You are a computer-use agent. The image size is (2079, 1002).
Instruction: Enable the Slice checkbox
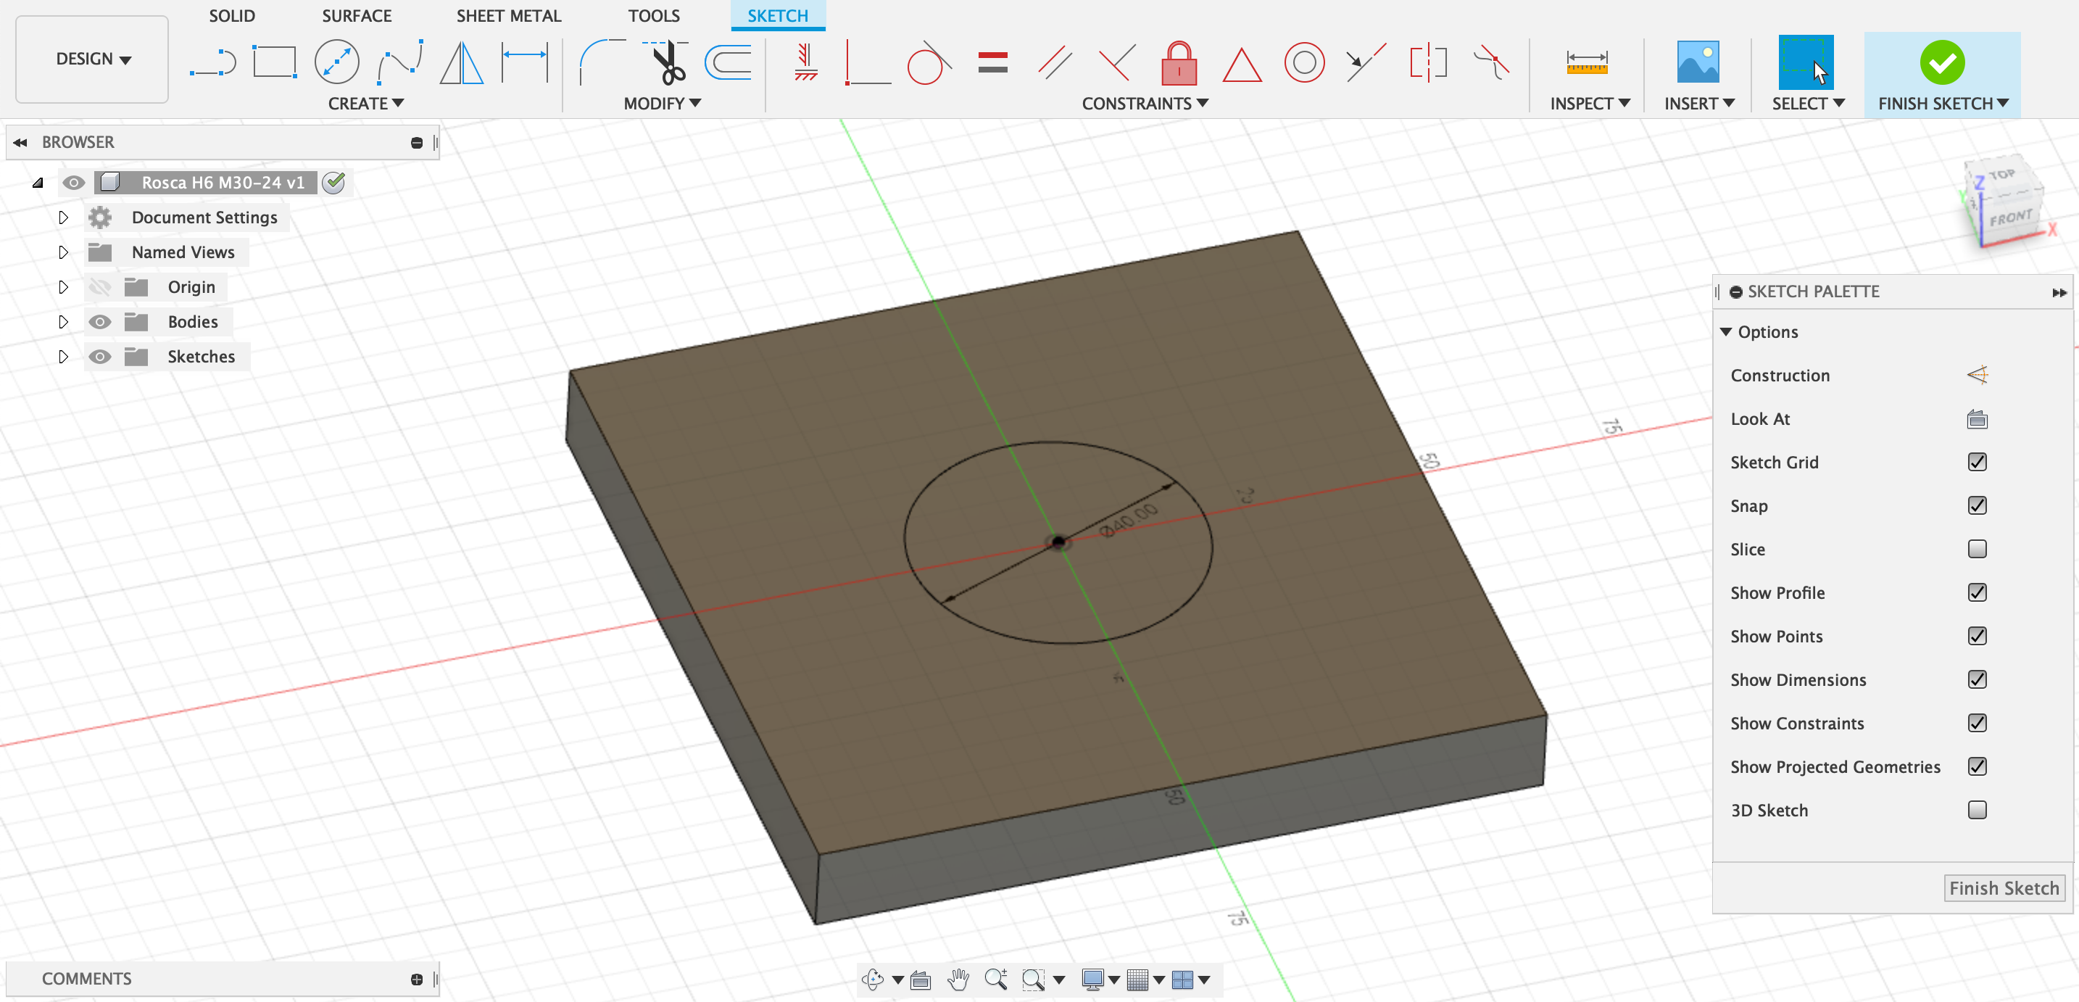(1977, 549)
